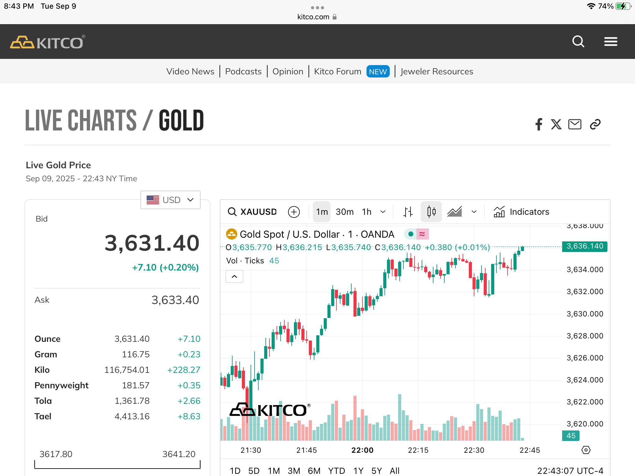Click the Ask price 3,633.40
635x476 pixels.
(x=175, y=300)
